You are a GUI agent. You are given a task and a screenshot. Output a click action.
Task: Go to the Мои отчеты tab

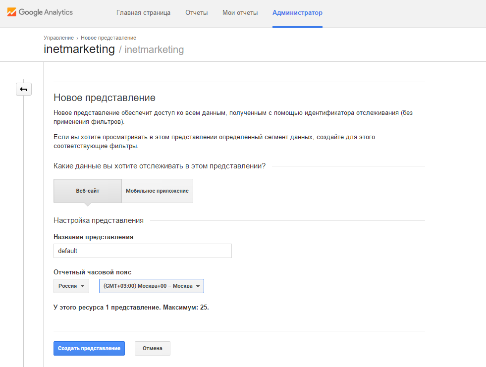click(240, 13)
